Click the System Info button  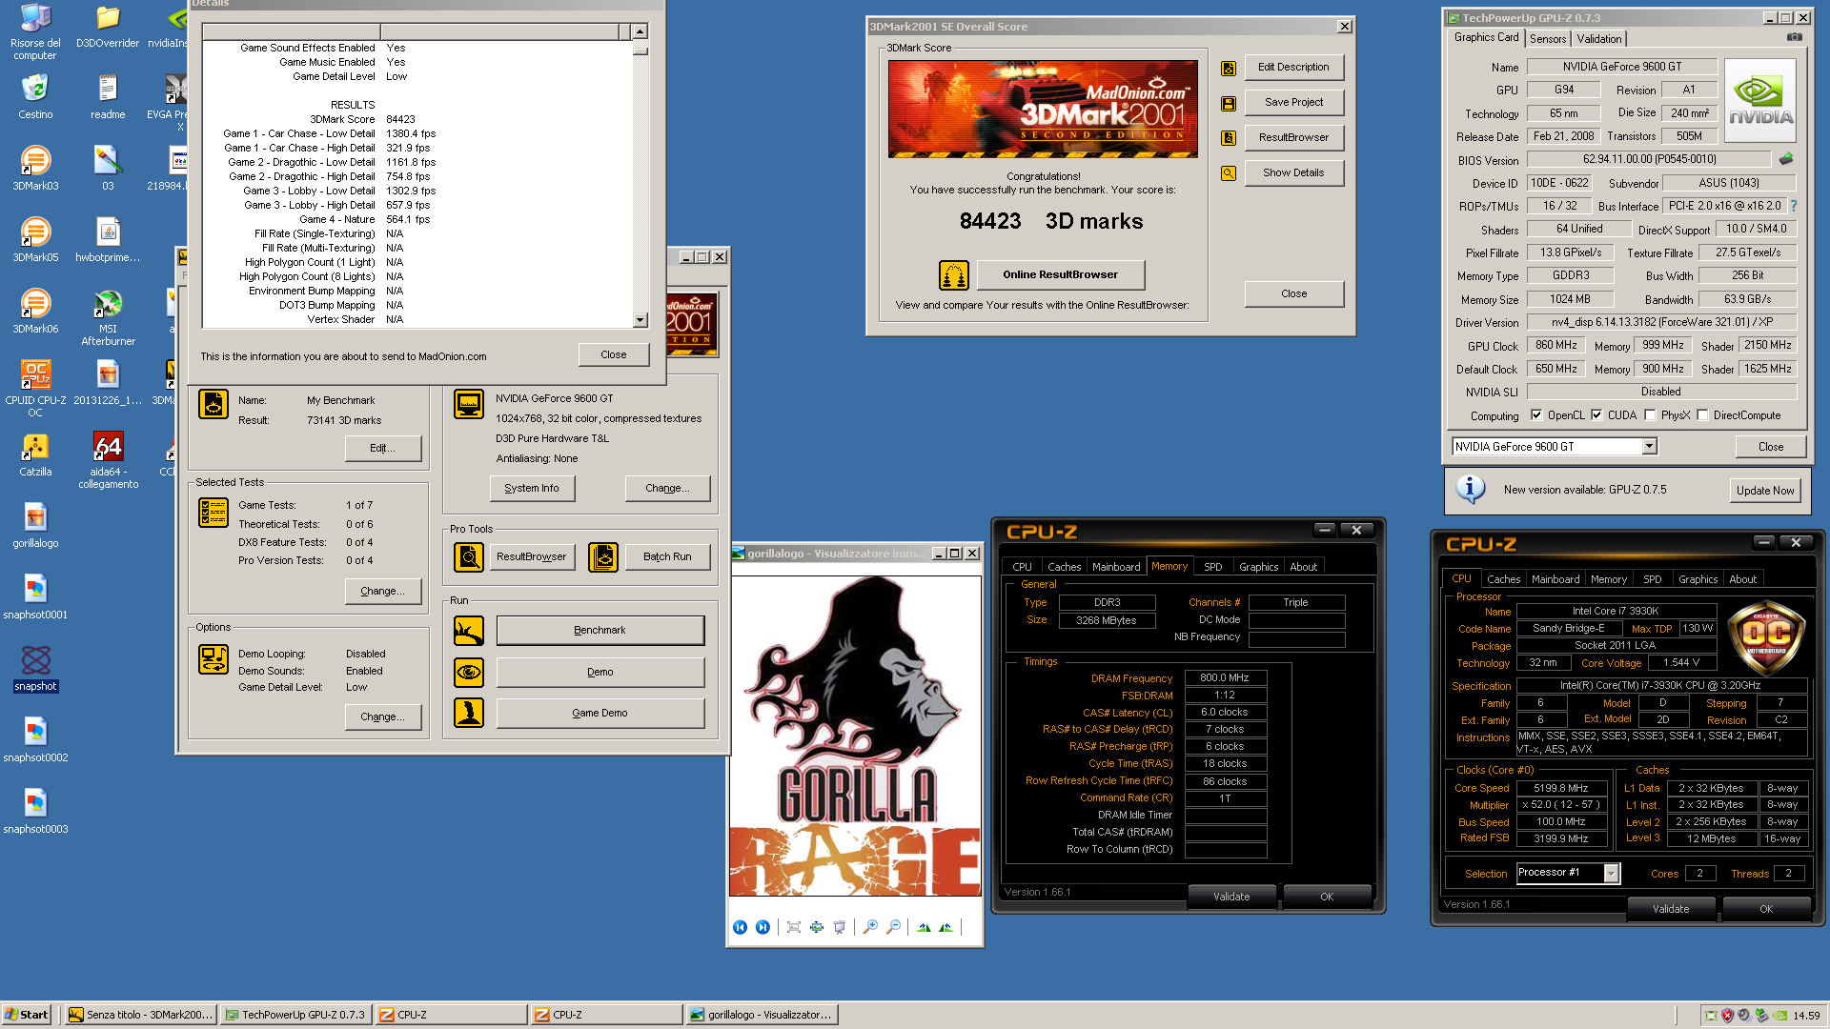click(x=532, y=489)
